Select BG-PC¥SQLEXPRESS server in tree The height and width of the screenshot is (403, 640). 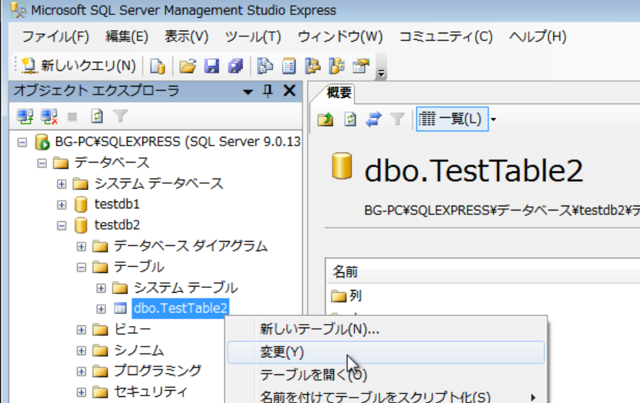point(177,142)
